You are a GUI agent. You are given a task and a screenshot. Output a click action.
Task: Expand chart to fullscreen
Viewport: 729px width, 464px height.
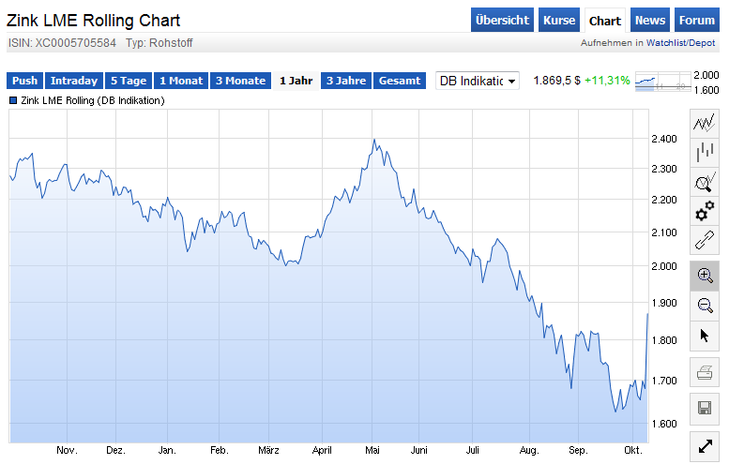pyautogui.click(x=705, y=447)
